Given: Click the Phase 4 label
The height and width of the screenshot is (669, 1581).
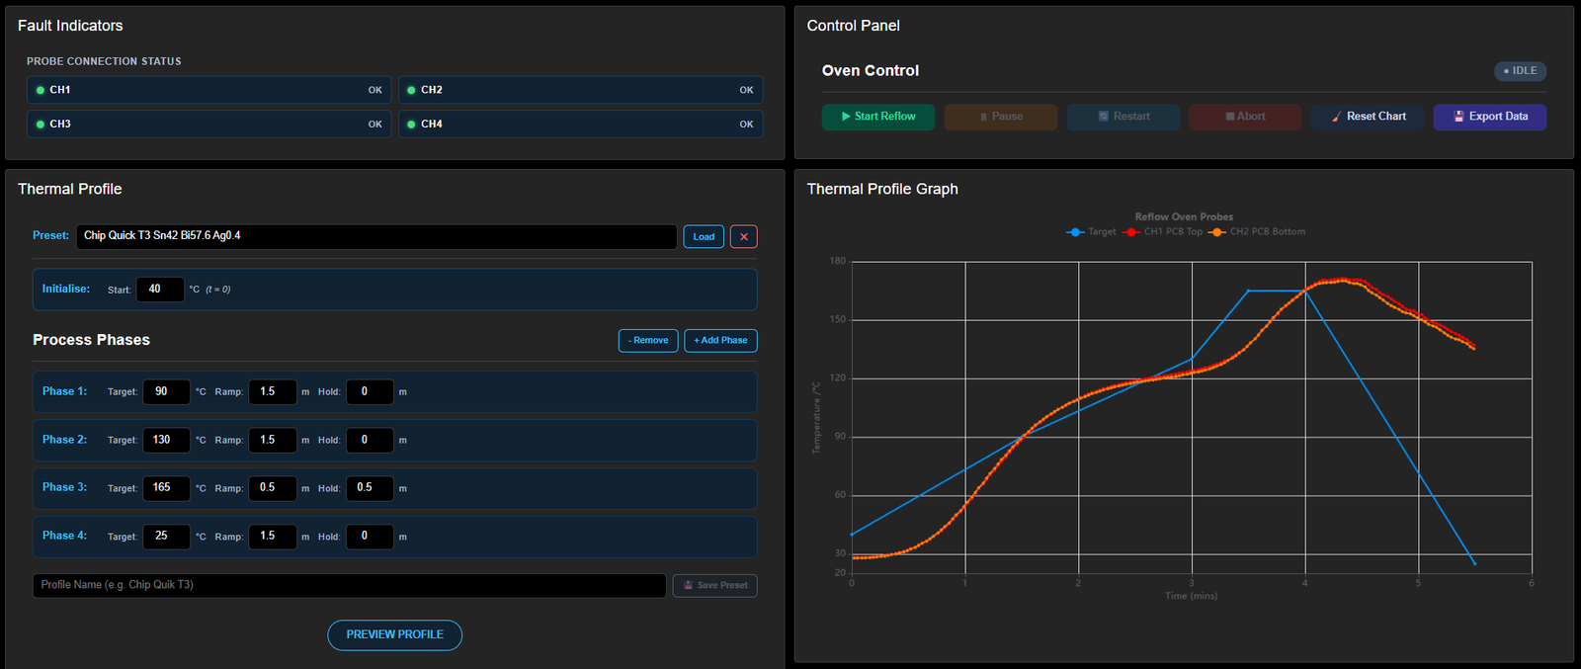Looking at the screenshot, I should pos(64,537).
